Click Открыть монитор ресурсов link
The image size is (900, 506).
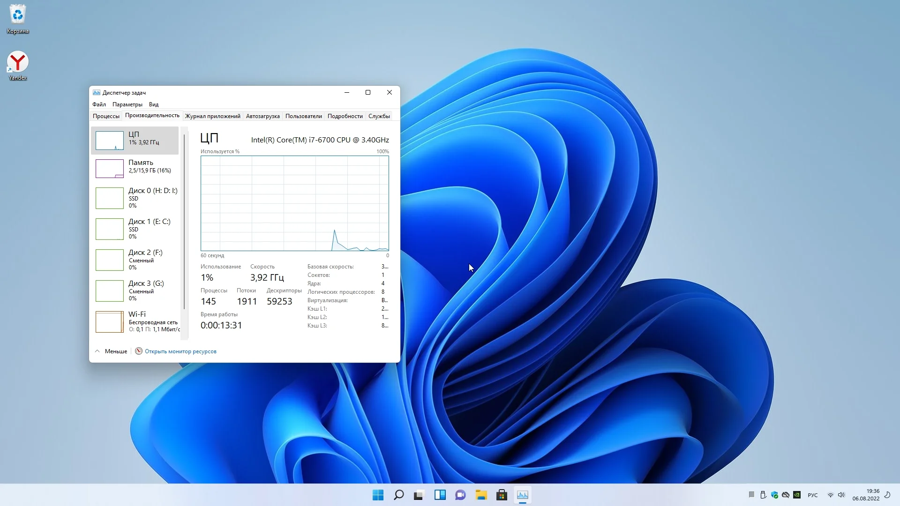coord(180,351)
